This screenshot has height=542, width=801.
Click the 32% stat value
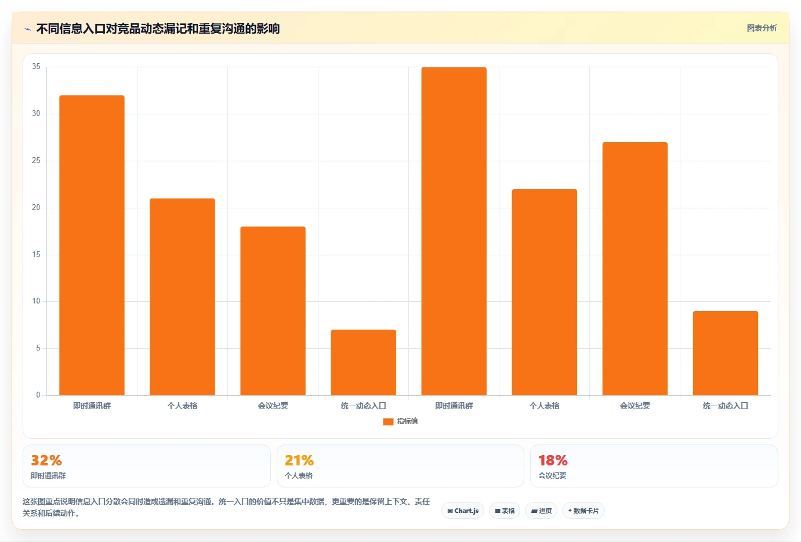pos(46,460)
